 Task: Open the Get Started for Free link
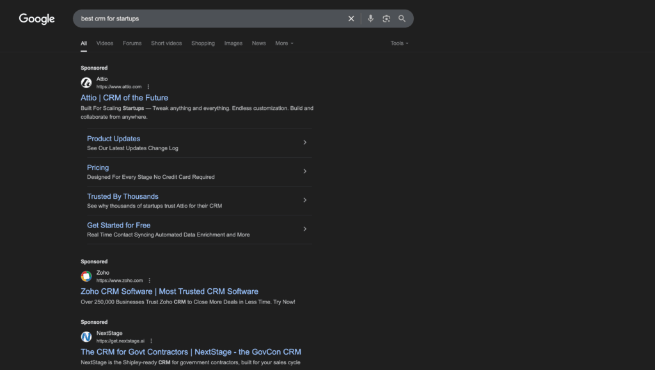(118, 225)
